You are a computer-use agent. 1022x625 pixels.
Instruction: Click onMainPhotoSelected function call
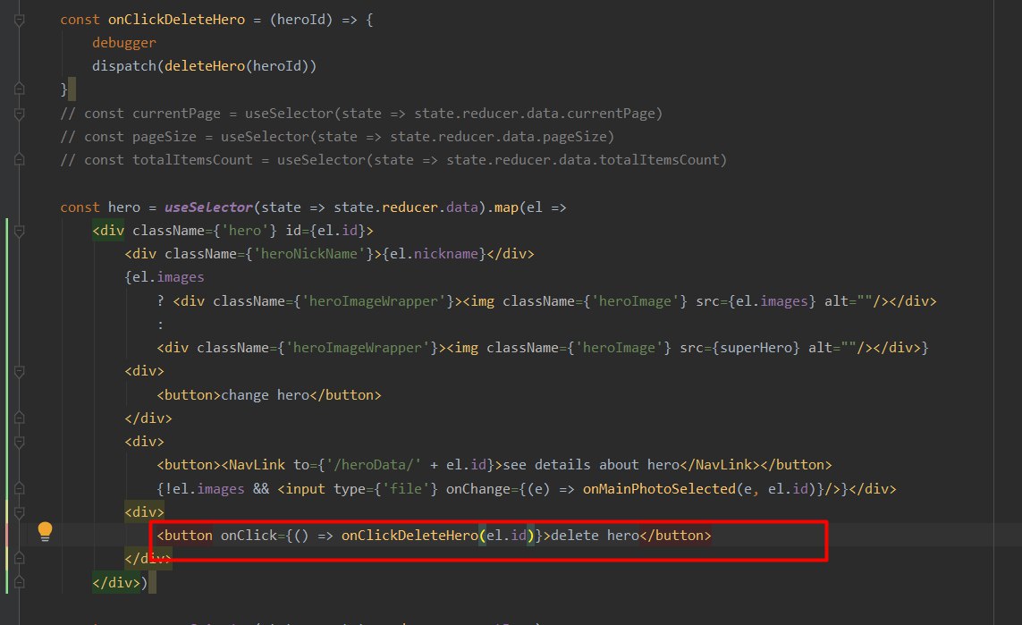pos(659,489)
